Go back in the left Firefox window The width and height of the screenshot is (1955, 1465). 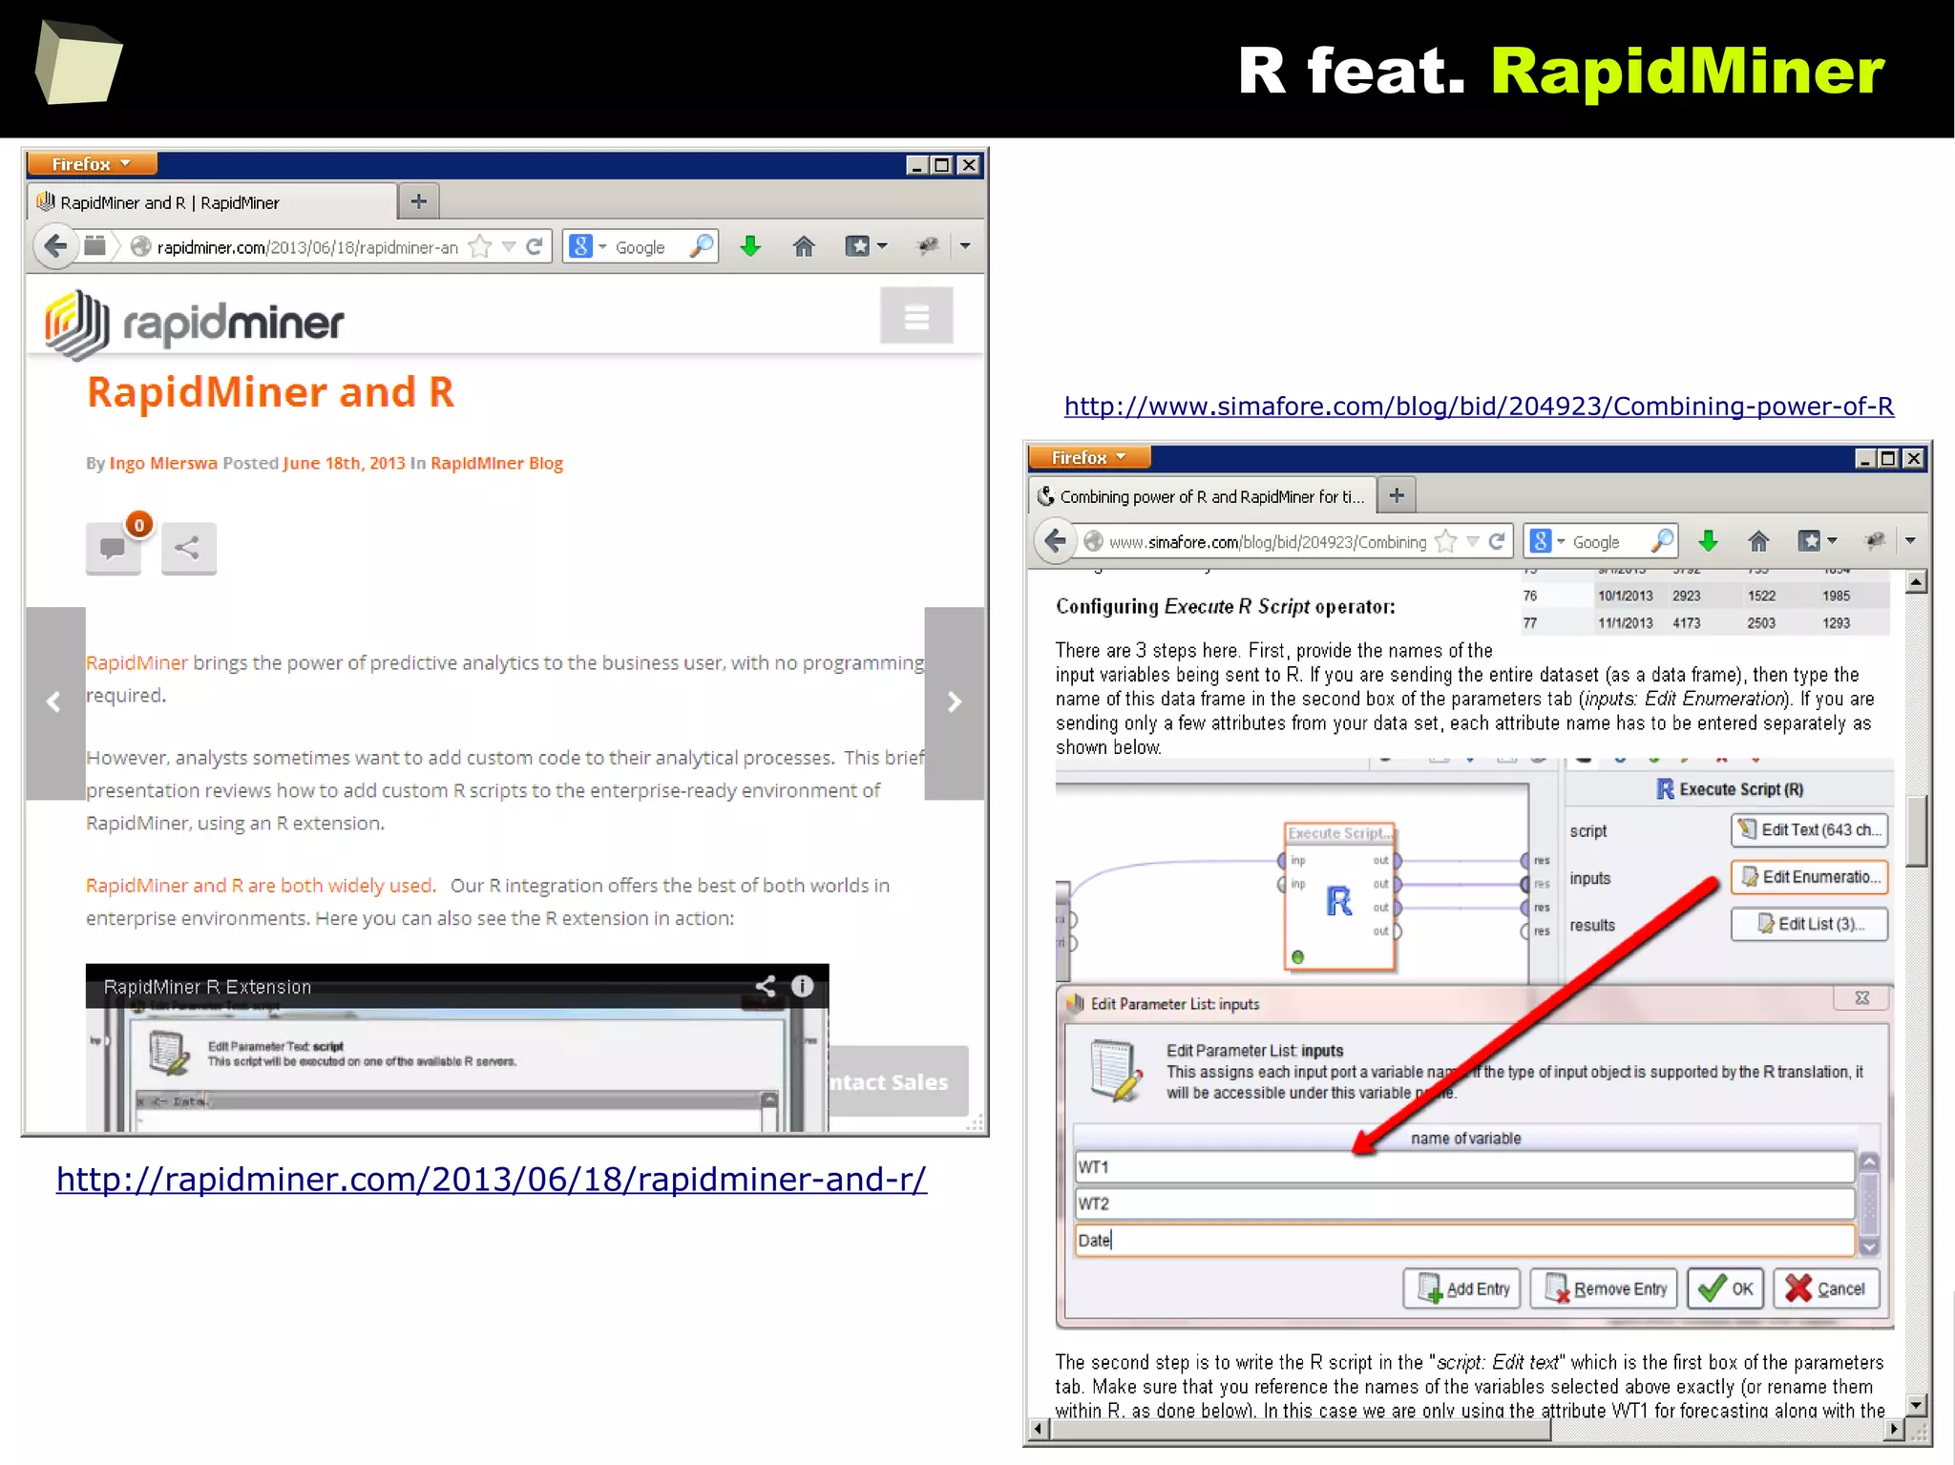(x=55, y=246)
